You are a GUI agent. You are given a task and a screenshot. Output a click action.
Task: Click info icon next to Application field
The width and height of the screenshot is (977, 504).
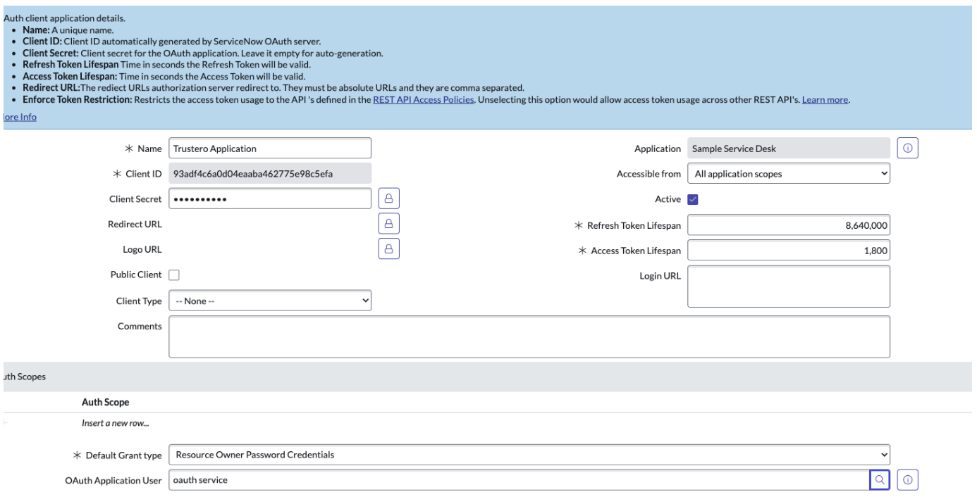click(908, 149)
